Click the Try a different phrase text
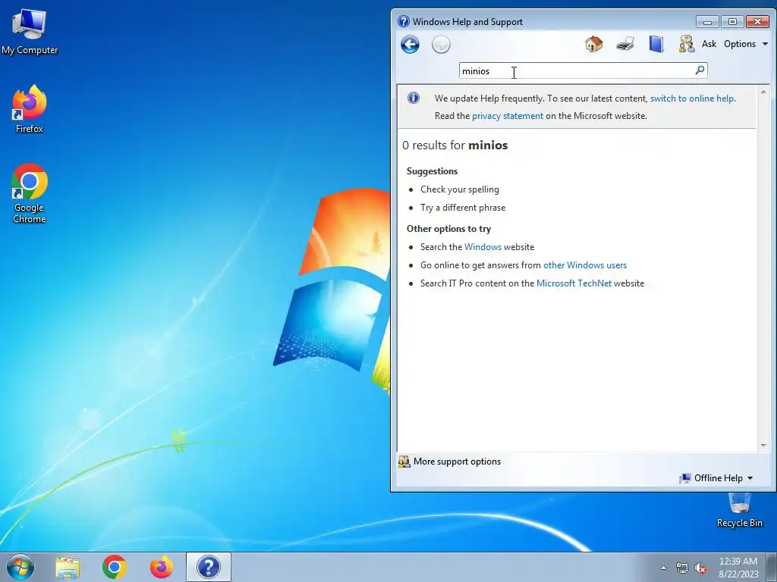This screenshot has width=777, height=582. pos(463,208)
